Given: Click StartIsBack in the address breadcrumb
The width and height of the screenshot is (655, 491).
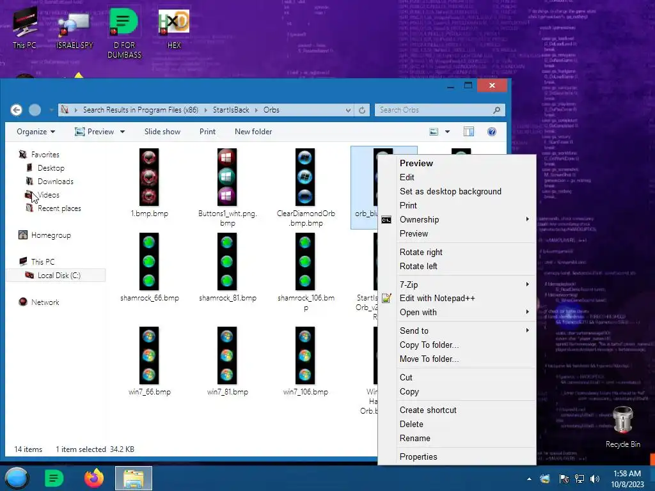Looking at the screenshot, I should [x=230, y=110].
